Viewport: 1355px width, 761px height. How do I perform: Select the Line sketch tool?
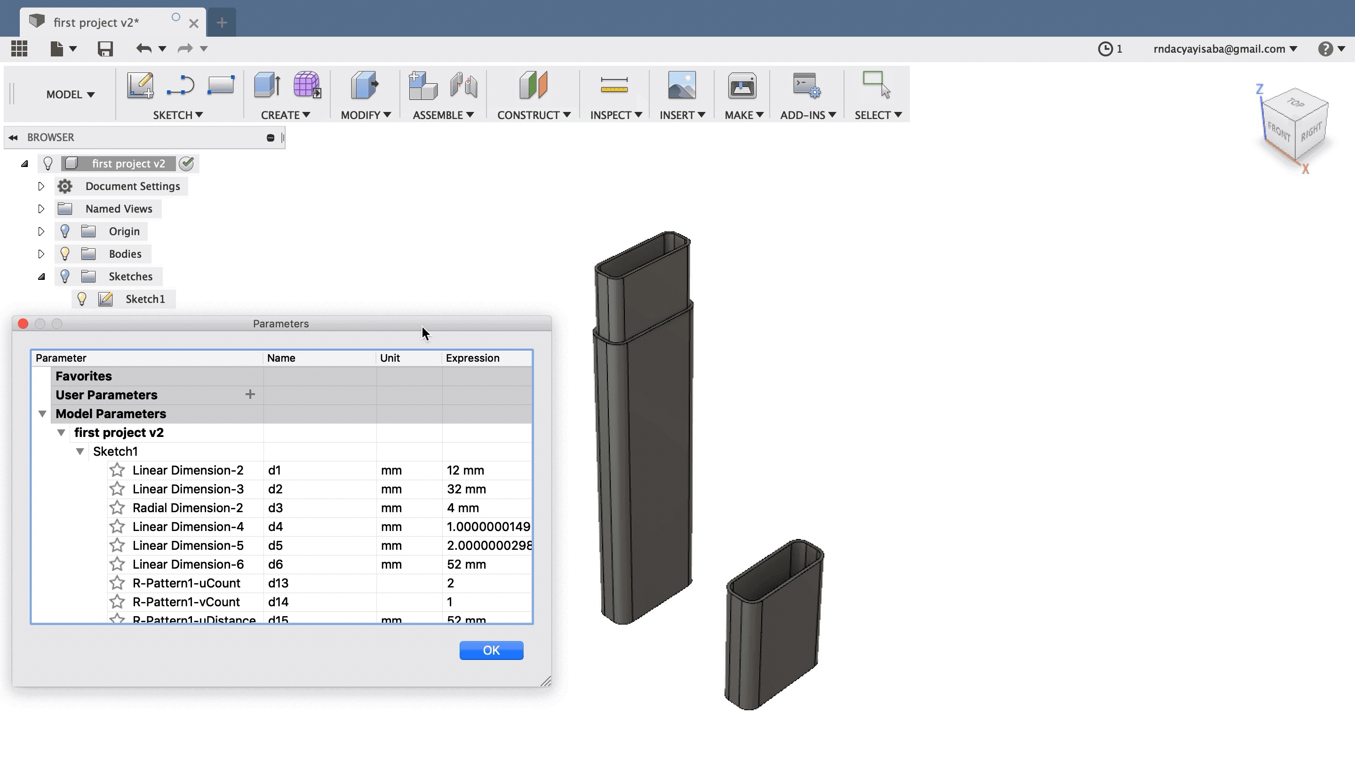[180, 85]
